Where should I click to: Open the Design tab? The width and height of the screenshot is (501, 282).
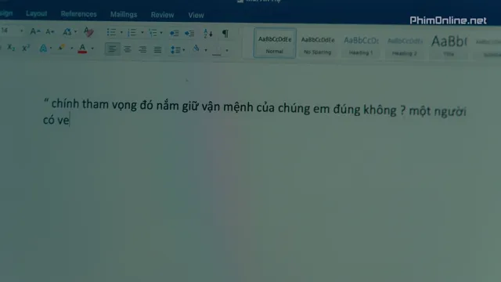pos(6,13)
